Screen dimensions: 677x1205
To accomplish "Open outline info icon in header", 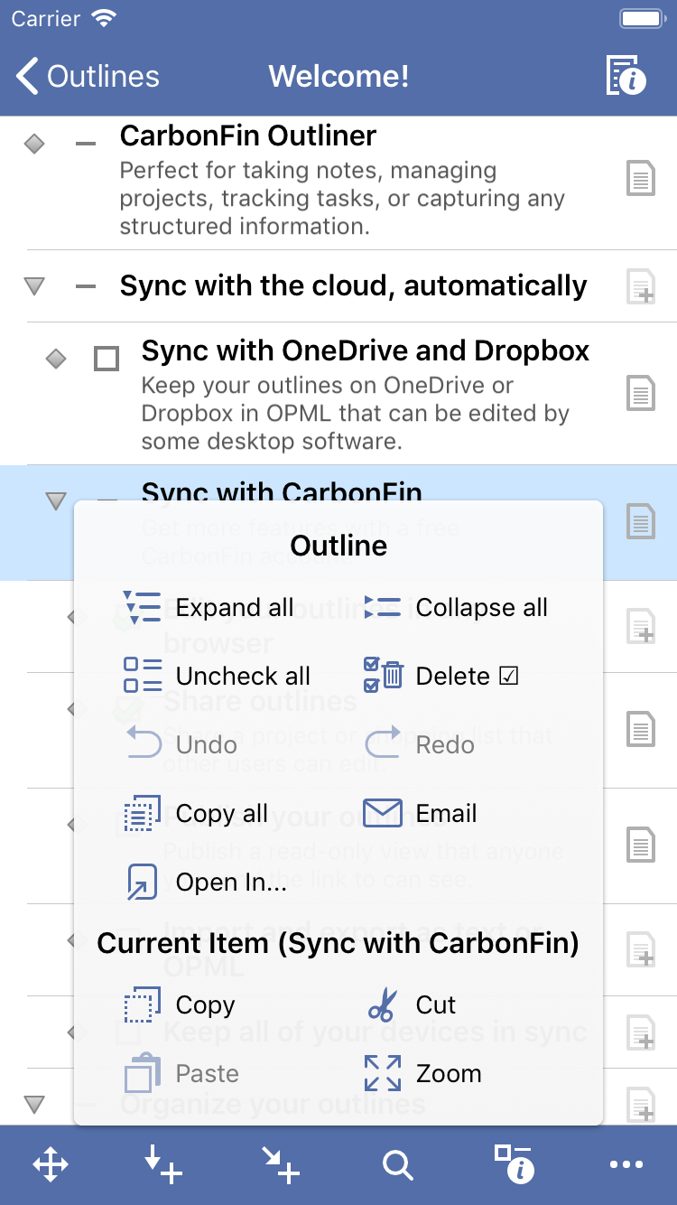I will (x=626, y=76).
